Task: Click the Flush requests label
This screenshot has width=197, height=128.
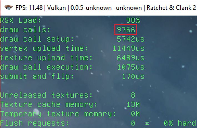Action: pos(35,123)
